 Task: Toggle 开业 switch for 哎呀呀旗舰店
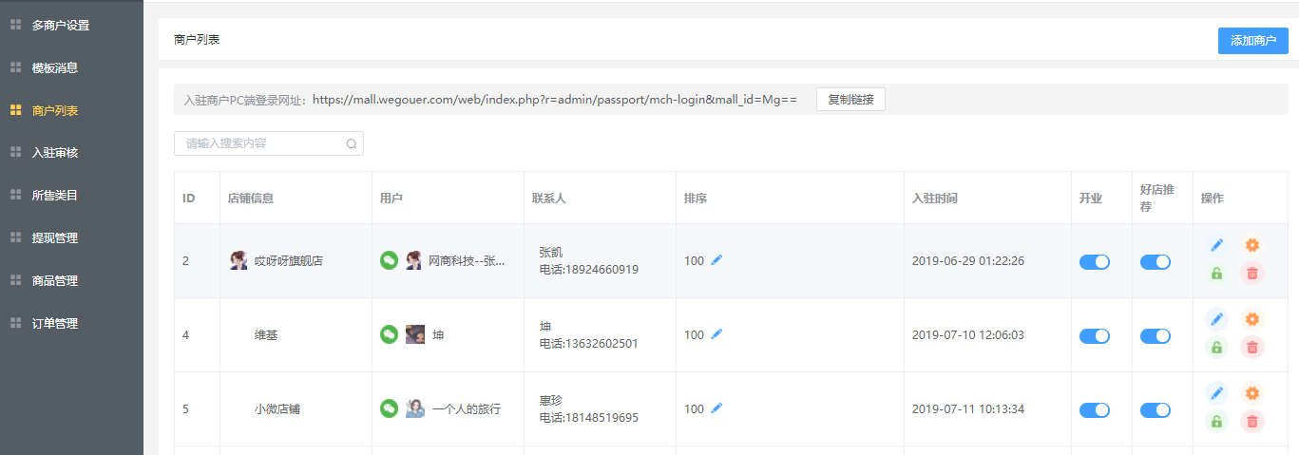click(1095, 261)
